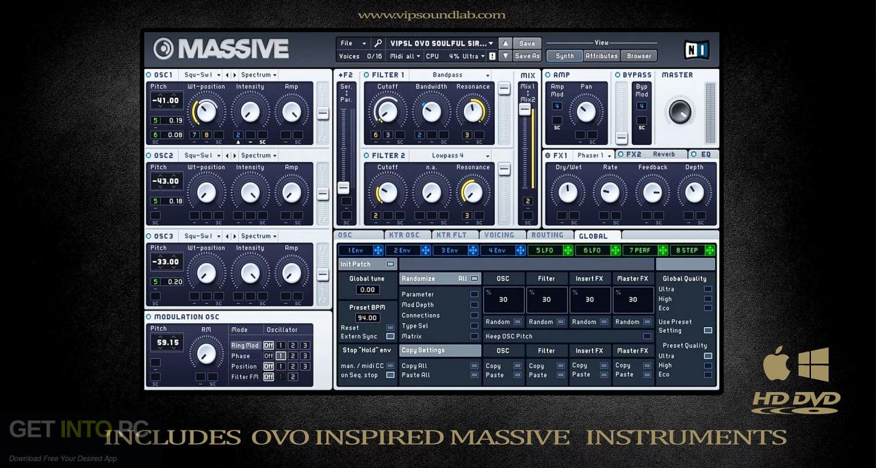
Task: Click the Native Instruments NI logo
Action: tap(696, 49)
